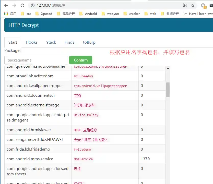The height and width of the screenshot is (184, 213).
Task: Switch to the Hooks tab
Action: [x=32, y=42]
